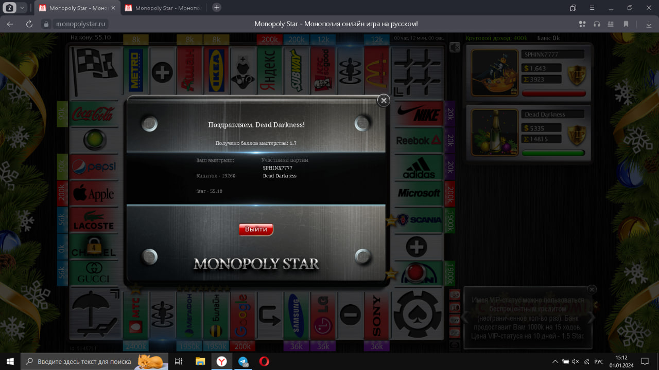Open the browser tab group dropdown
659x370 pixels.
(x=22, y=8)
